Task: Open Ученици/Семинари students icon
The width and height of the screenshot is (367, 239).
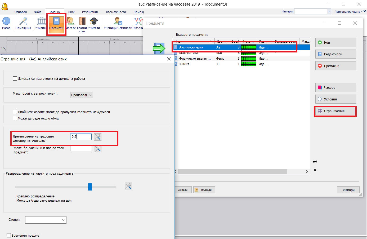Action: pos(118,21)
